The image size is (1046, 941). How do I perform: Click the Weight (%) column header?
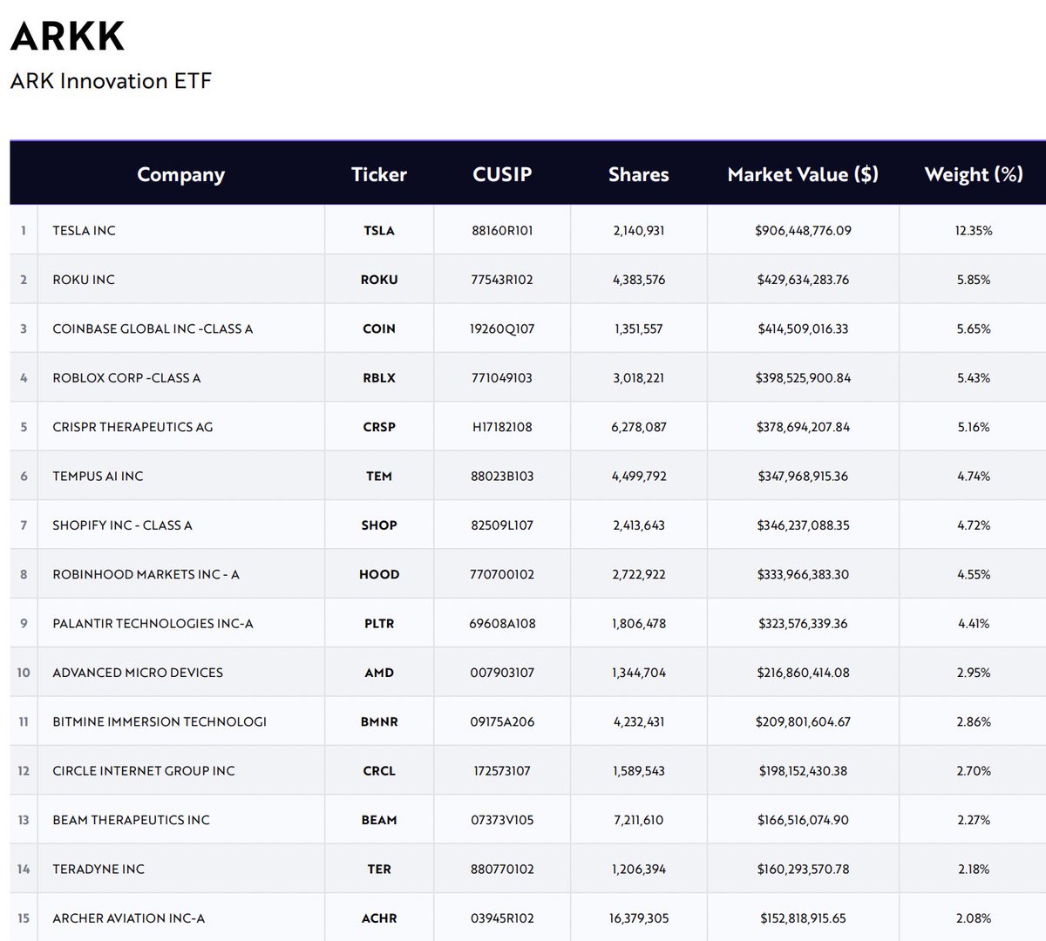point(974,174)
